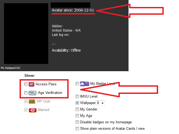Click the blacked-out avatar picture

click(26, 33)
